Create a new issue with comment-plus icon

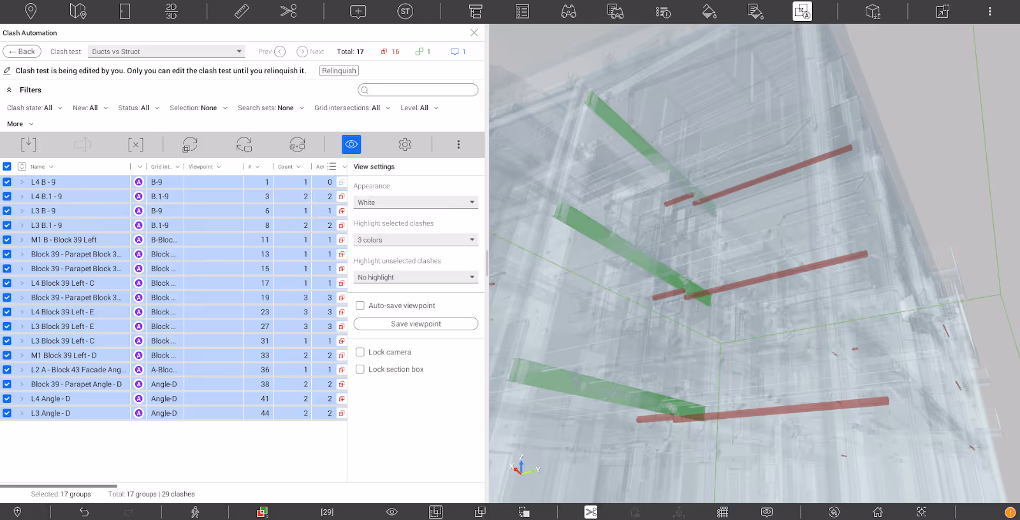(358, 11)
